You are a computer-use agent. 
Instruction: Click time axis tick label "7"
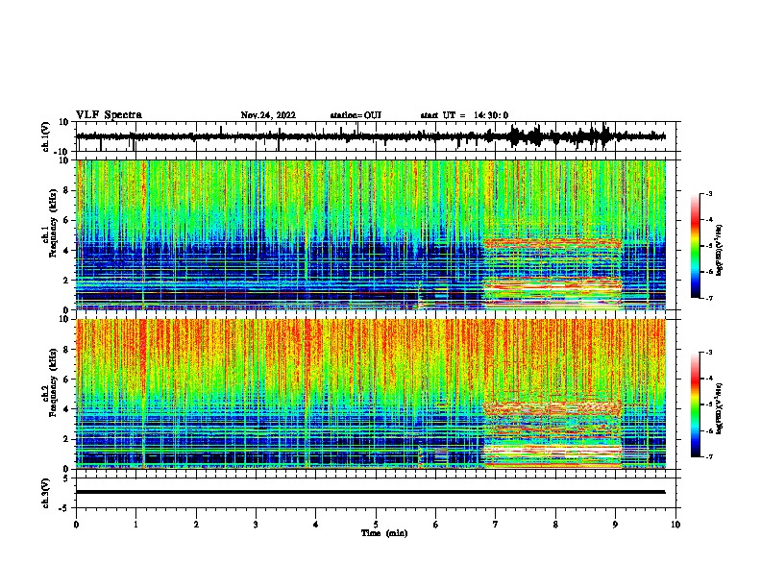tap(496, 525)
